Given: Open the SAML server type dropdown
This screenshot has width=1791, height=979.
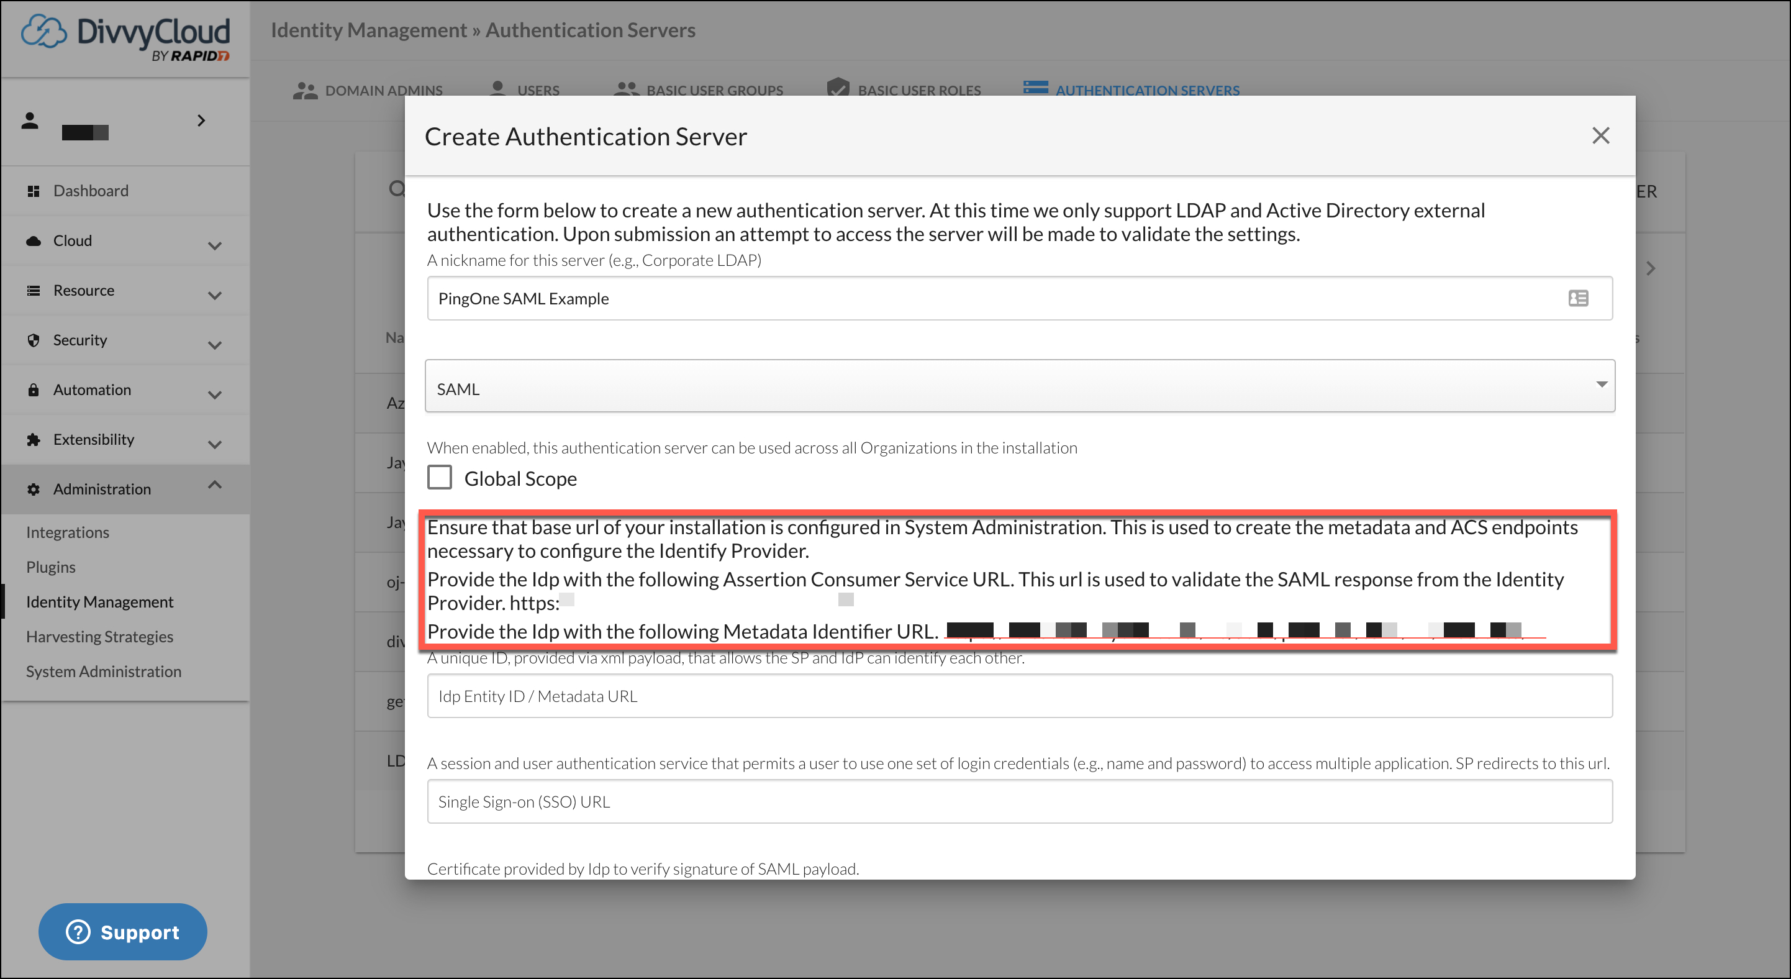Looking at the screenshot, I should pos(1019,386).
